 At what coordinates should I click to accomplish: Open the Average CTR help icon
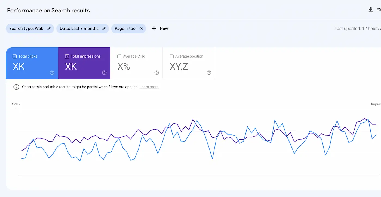point(156,73)
